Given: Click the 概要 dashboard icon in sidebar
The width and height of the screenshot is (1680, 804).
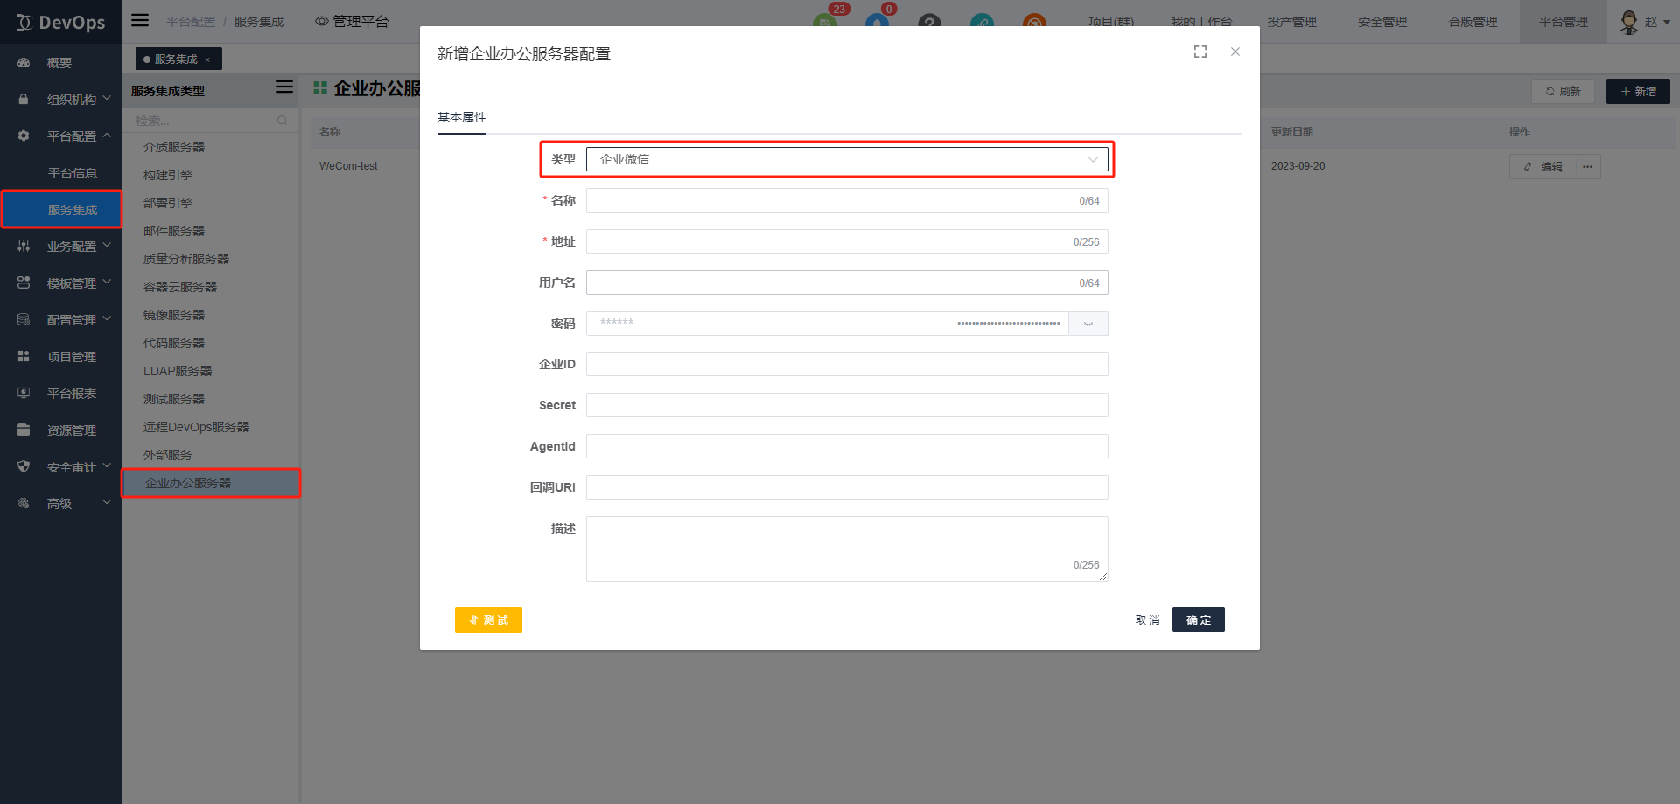Looking at the screenshot, I should click(x=24, y=63).
